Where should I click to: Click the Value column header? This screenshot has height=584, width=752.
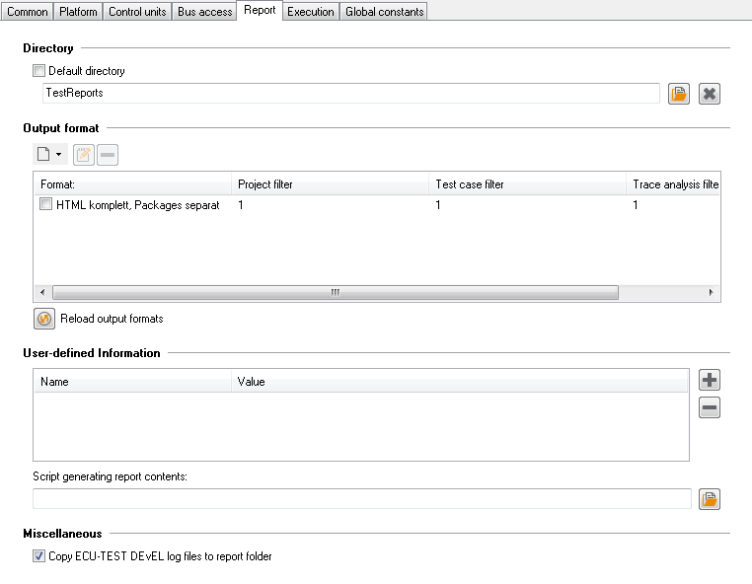pyautogui.click(x=460, y=382)
